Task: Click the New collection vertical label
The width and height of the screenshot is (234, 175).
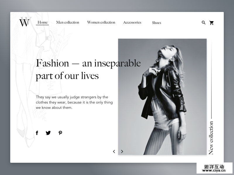Action: click(211, 138)
